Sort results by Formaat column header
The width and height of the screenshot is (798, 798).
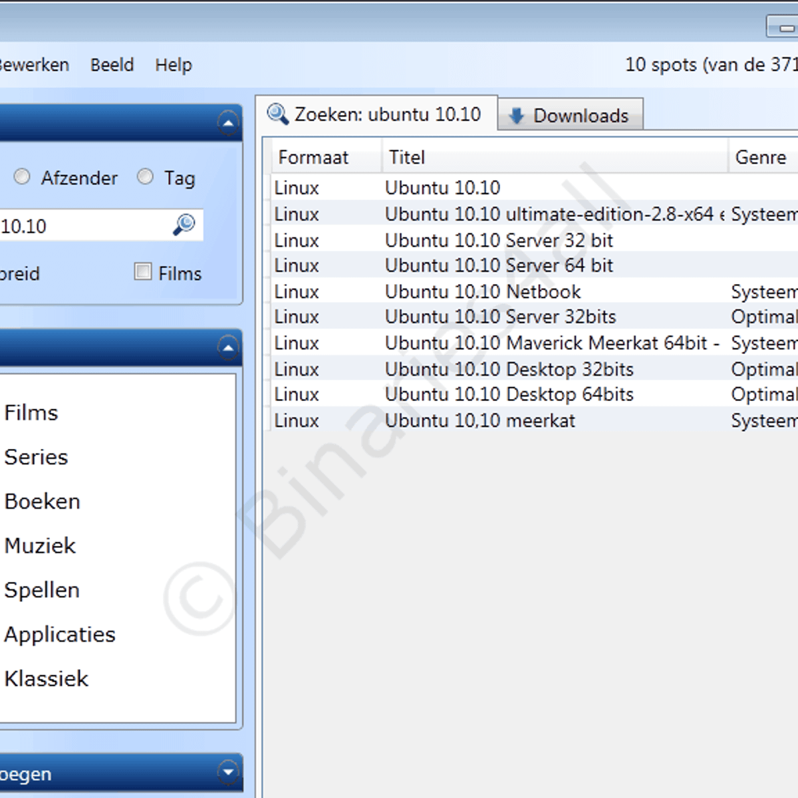point(313,158)
